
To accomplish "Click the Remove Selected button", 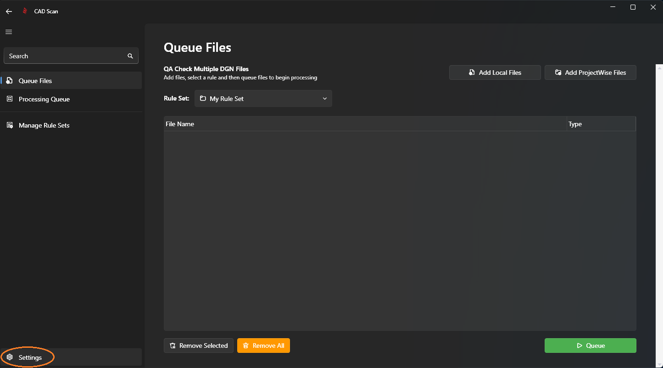I will (x=198, y=346).
